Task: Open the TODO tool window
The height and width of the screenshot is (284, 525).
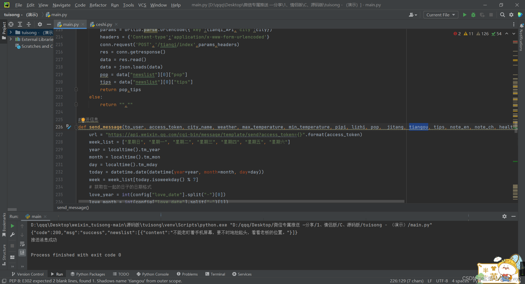Action: [x=121, y=274]
